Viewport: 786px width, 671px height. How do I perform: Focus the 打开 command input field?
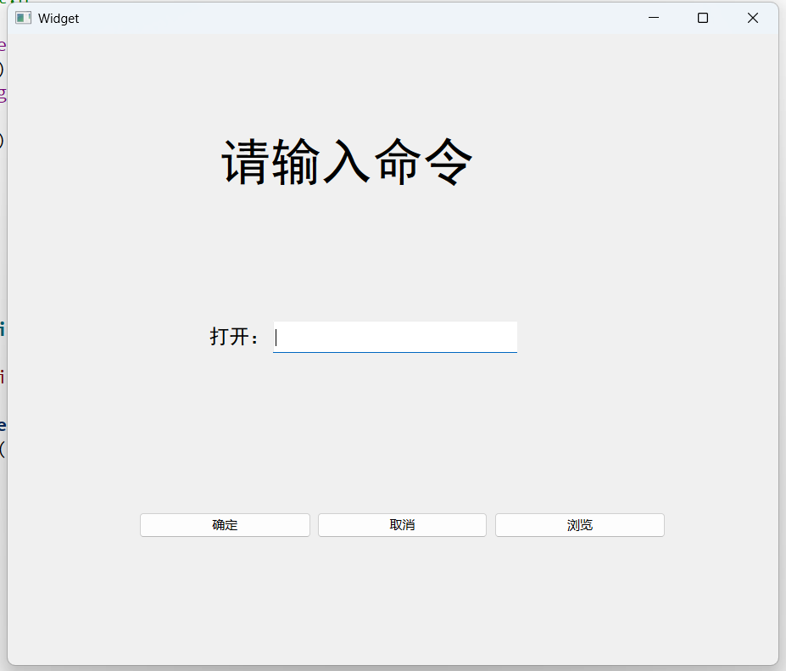coord(395,337)
